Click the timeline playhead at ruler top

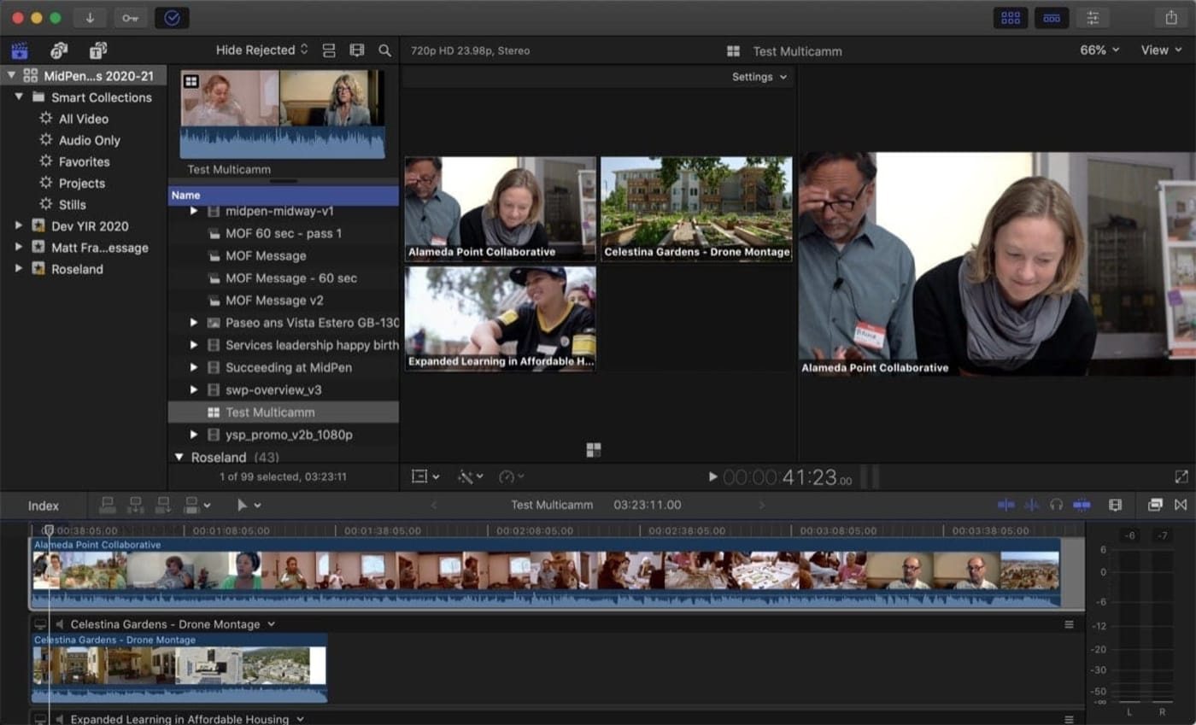(x=49, y=530)
